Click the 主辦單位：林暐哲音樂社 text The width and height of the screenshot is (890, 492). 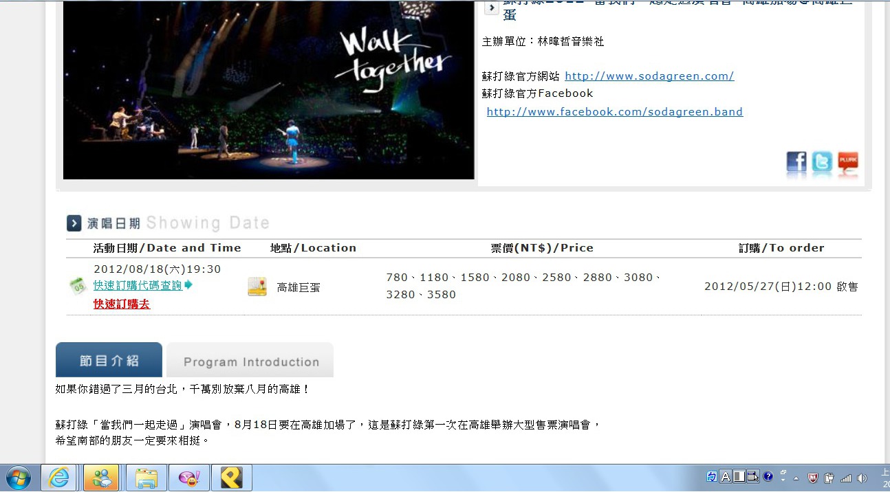click(x=543, y=42)
